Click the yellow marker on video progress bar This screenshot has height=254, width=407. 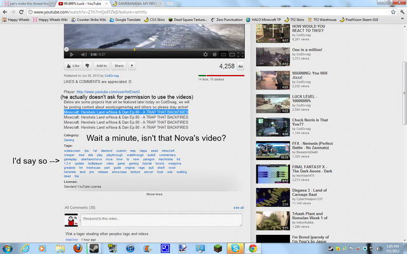[x=134, y=50]
